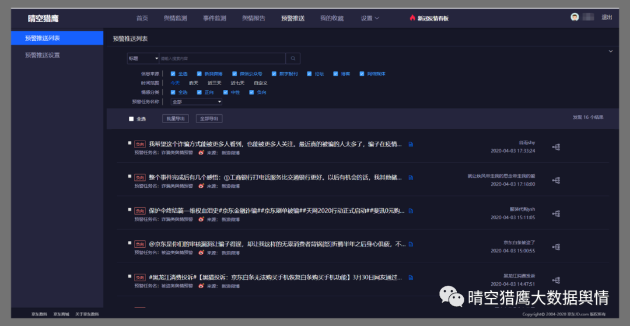Select checkbox for 我希望这个诈骗方式 post

point(129,142)
